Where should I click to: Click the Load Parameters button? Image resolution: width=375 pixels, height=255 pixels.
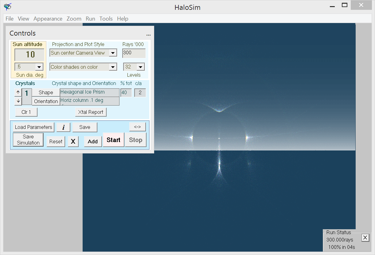click(x=33, y=127)
